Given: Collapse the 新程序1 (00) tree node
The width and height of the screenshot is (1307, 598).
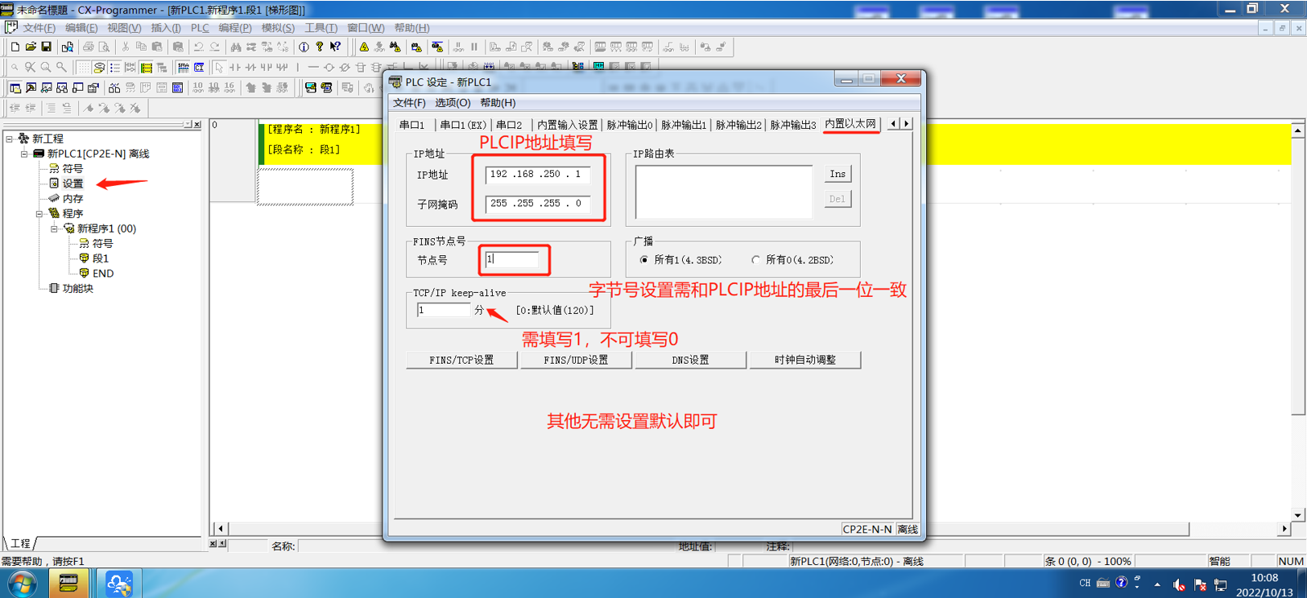Looking at the screenshot, I should (x=54, y=229).
